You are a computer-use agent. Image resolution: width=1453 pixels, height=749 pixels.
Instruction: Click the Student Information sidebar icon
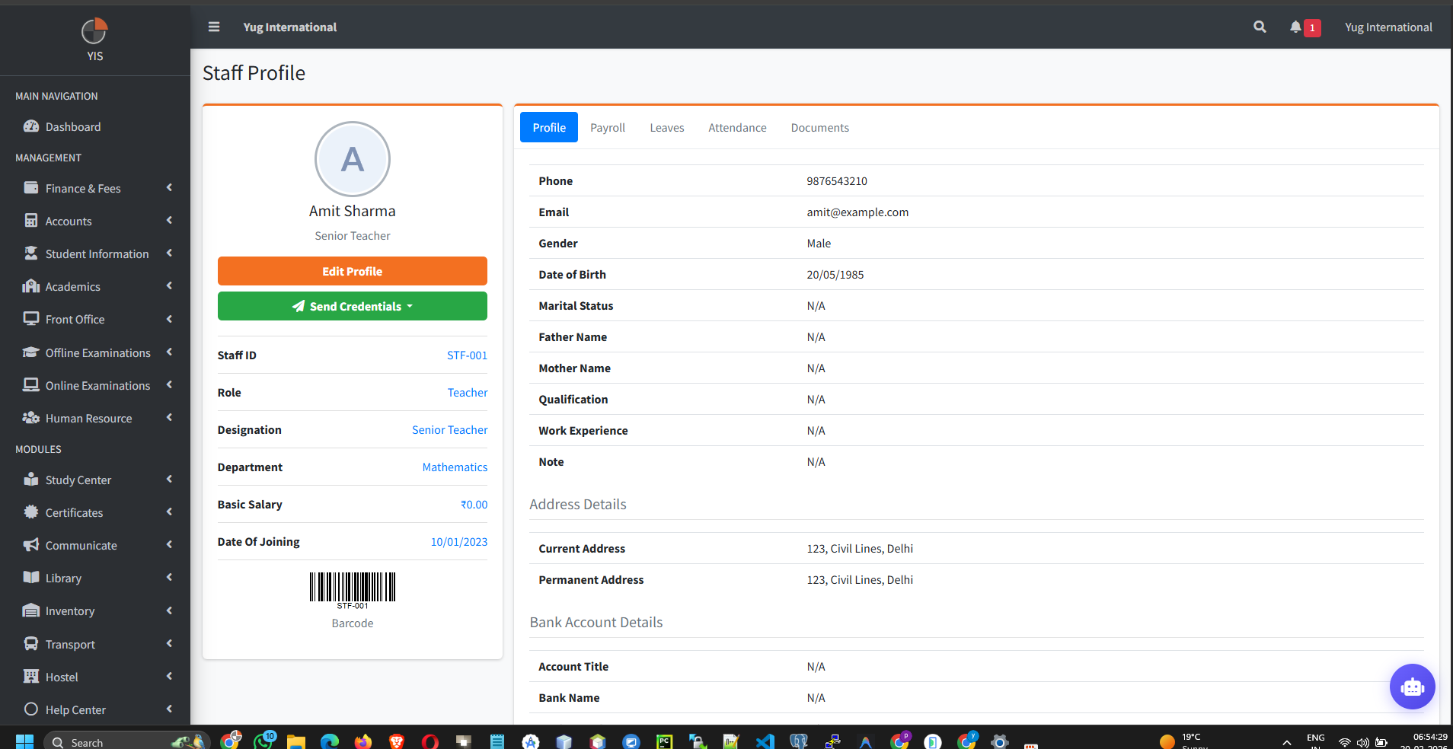(30, 253)
